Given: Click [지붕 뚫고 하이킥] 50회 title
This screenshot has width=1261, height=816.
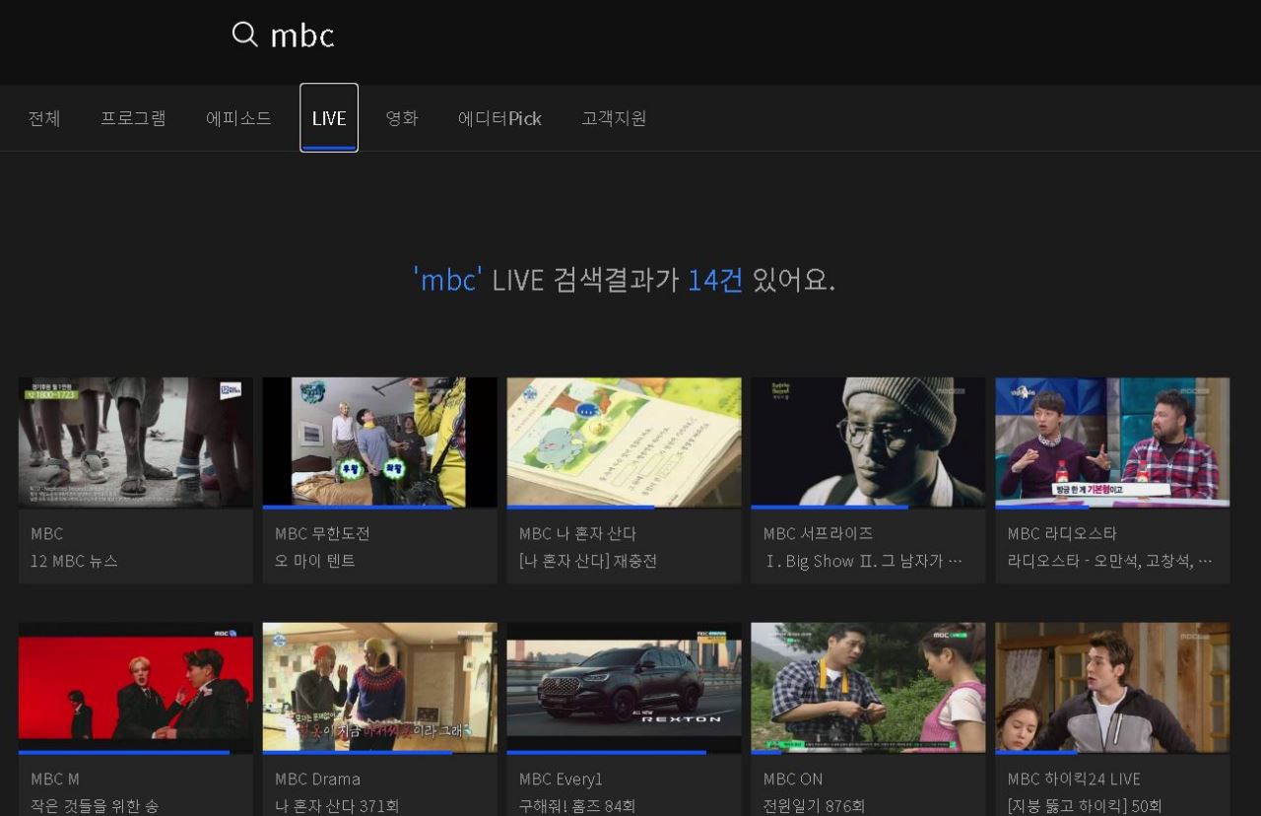Looking at the screenshot, I should [1085, 806].
